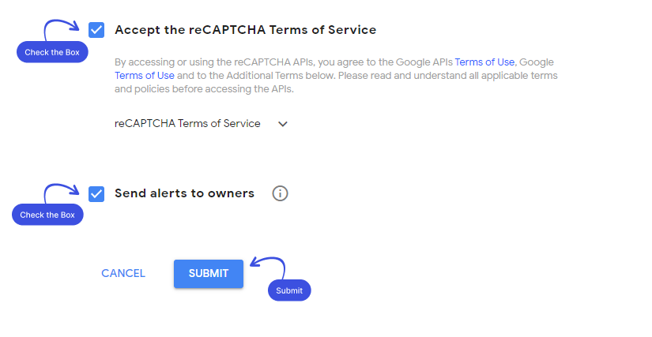The height and width of the screenshot is (337, 652).
Task: Click the reCAPTCHA Terms of Service expander label
Action: [x=187, y=124]
